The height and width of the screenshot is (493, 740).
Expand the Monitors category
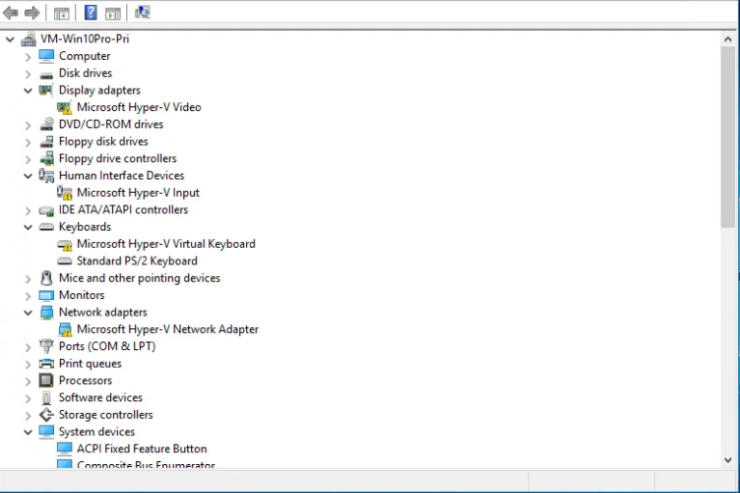point(28,296)
